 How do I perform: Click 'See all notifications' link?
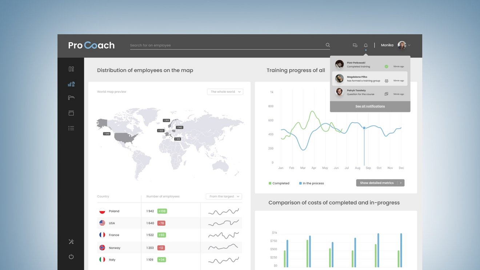[x=370, y=106]
